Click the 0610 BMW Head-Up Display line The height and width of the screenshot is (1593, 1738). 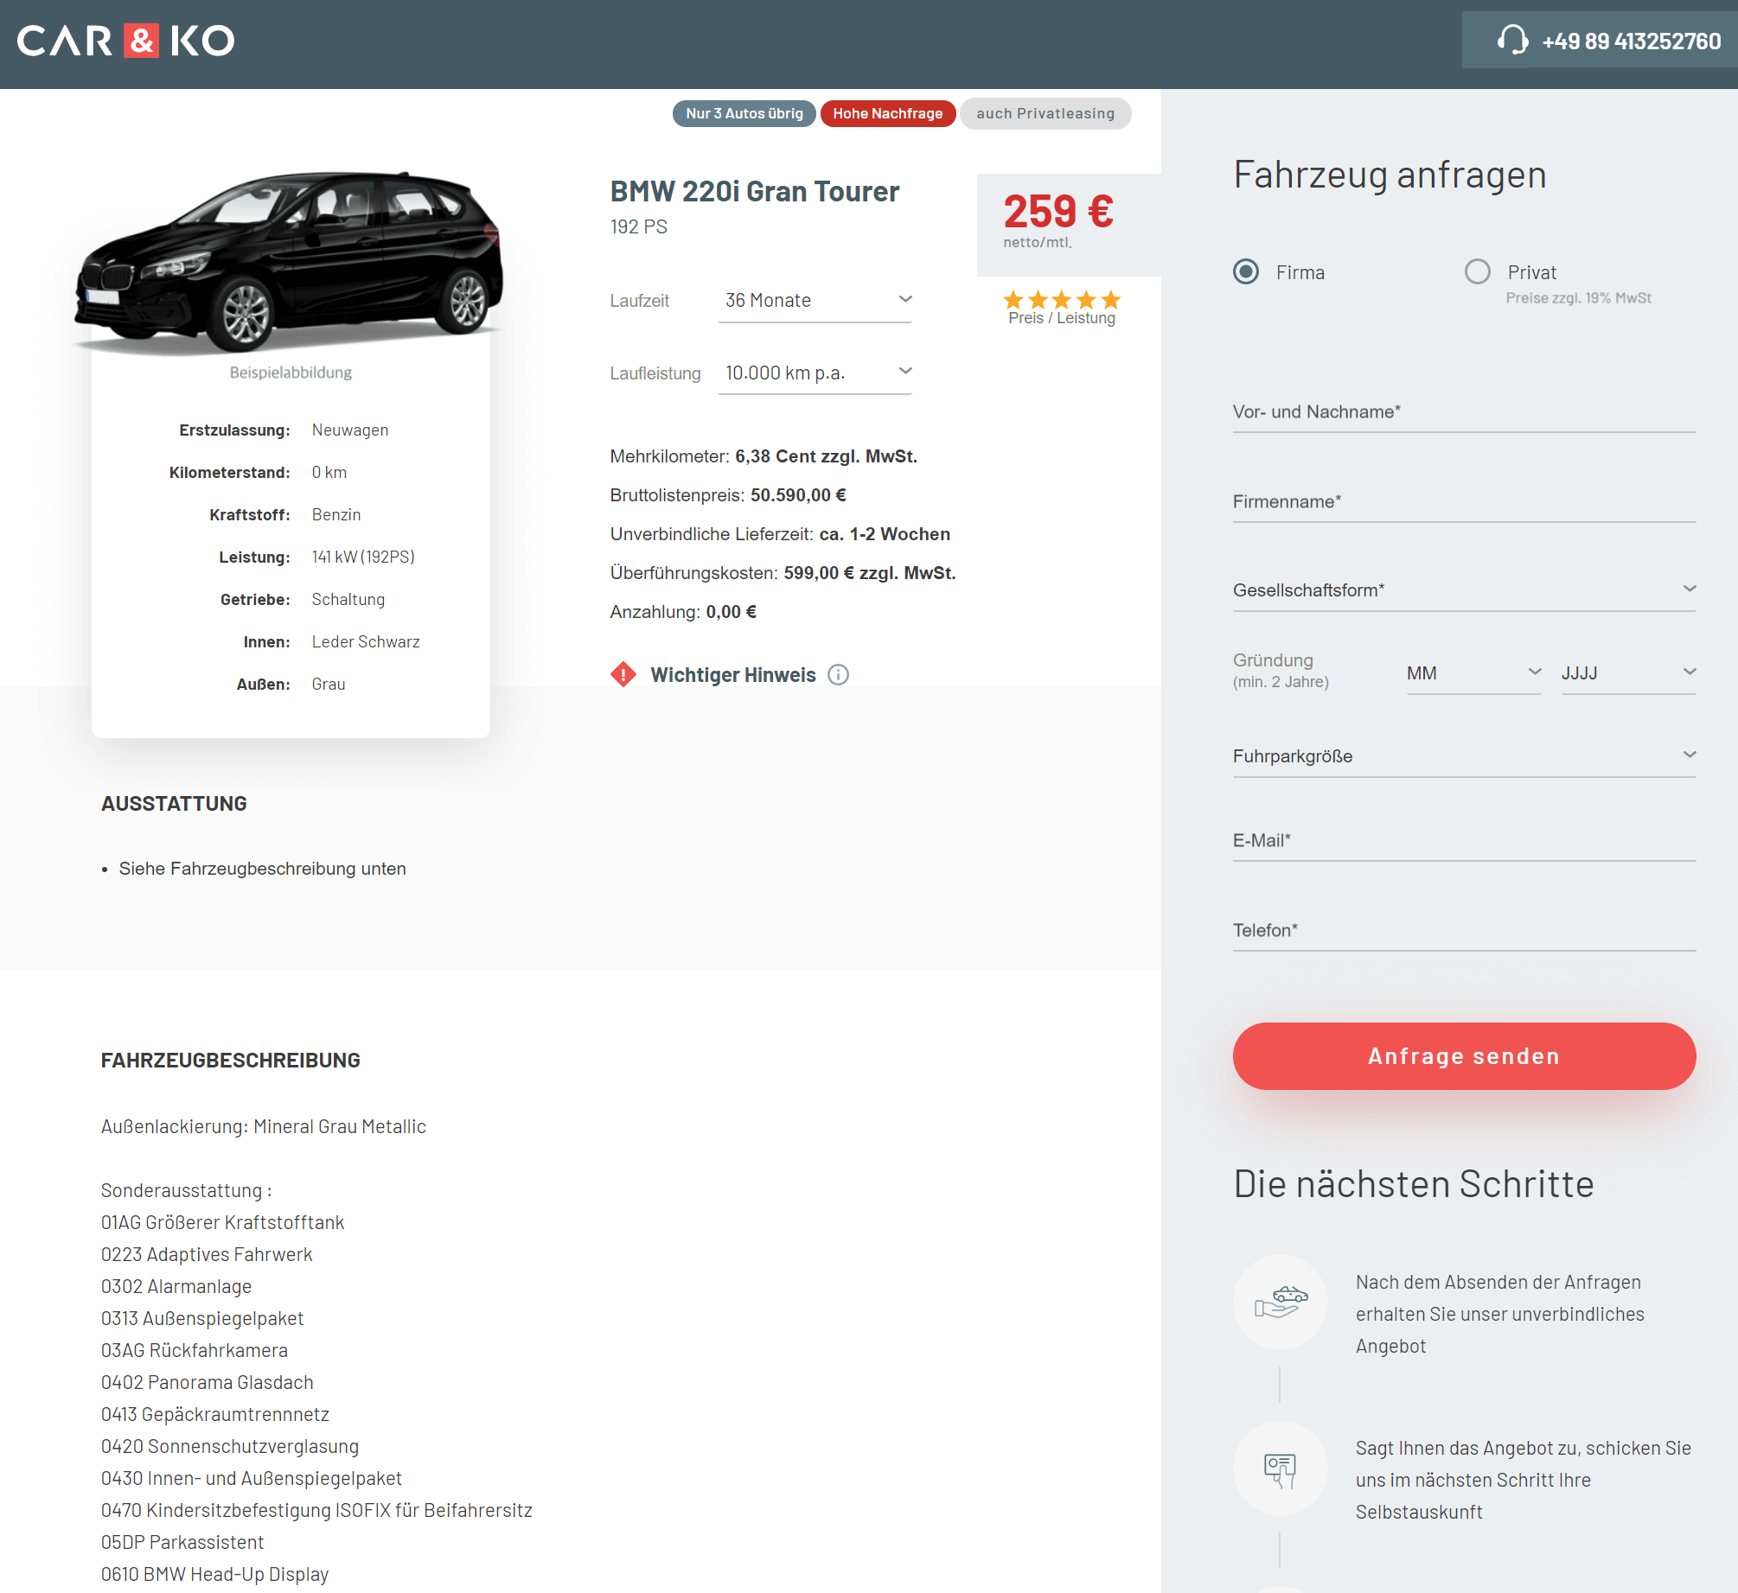215,1575
